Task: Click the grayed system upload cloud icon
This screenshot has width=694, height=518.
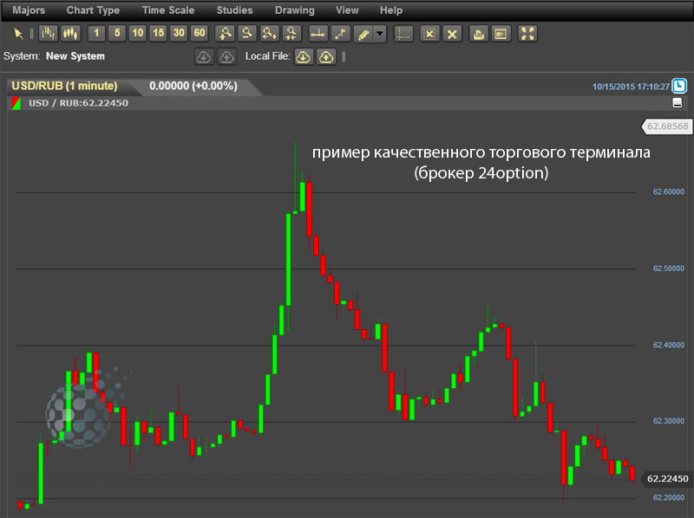Action: pos(226,57)
